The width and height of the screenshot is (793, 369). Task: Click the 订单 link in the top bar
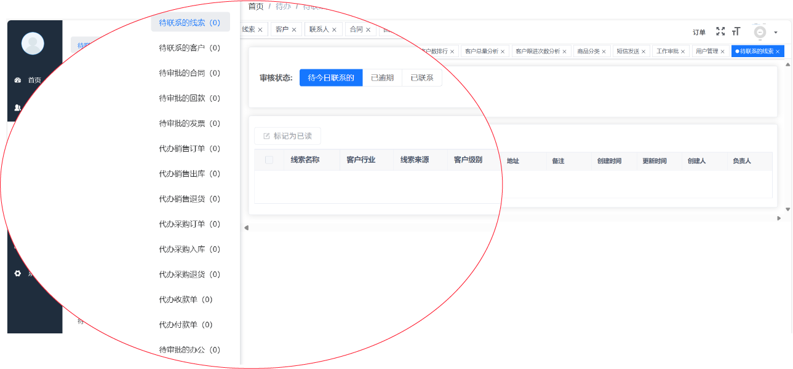tap(699, 33)
